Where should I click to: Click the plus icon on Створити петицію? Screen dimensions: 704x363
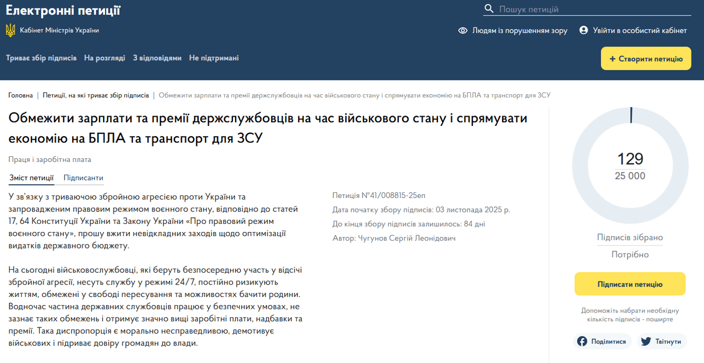coord(613,58)
